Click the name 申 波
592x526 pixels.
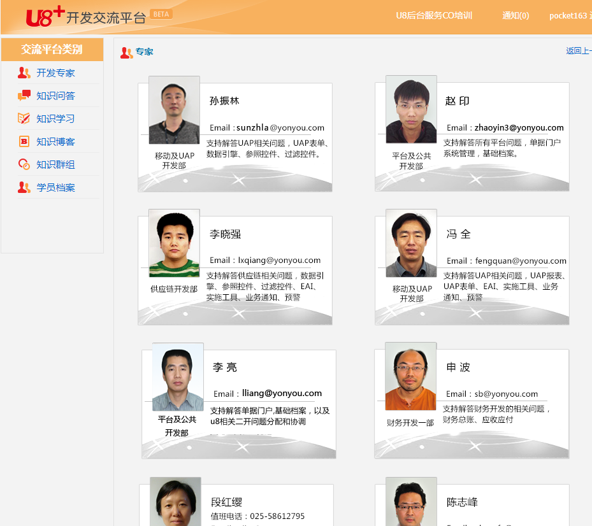point(458,367)
